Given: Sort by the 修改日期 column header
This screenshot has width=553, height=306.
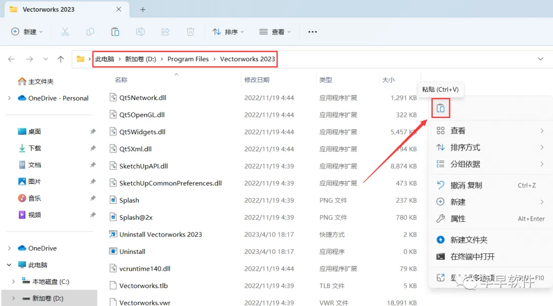Looking at the screenshot, I should pyautogui.click(x=257, y=80).
